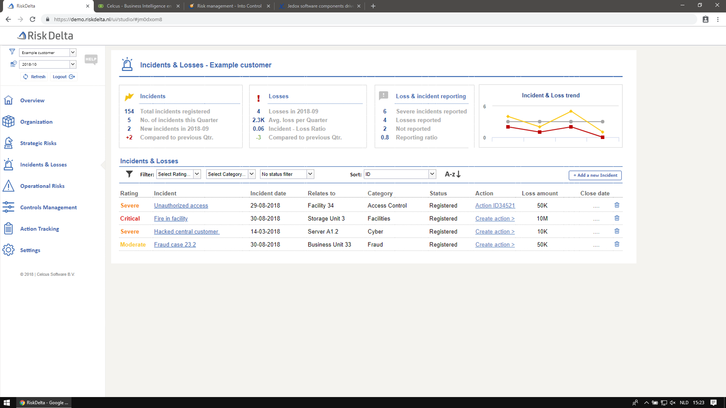Viewport: 726px width, 408px height.
Task: Delete the Fraud case 23.2 incident via trash icon
Action: (617, 244)
